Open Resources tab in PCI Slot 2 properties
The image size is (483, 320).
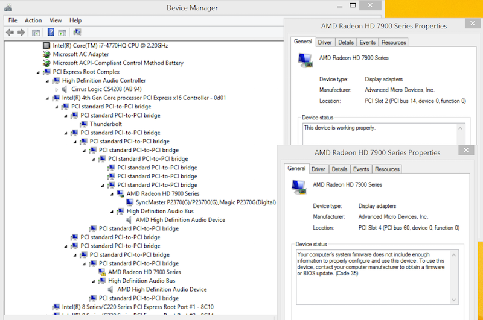point(394,42)
